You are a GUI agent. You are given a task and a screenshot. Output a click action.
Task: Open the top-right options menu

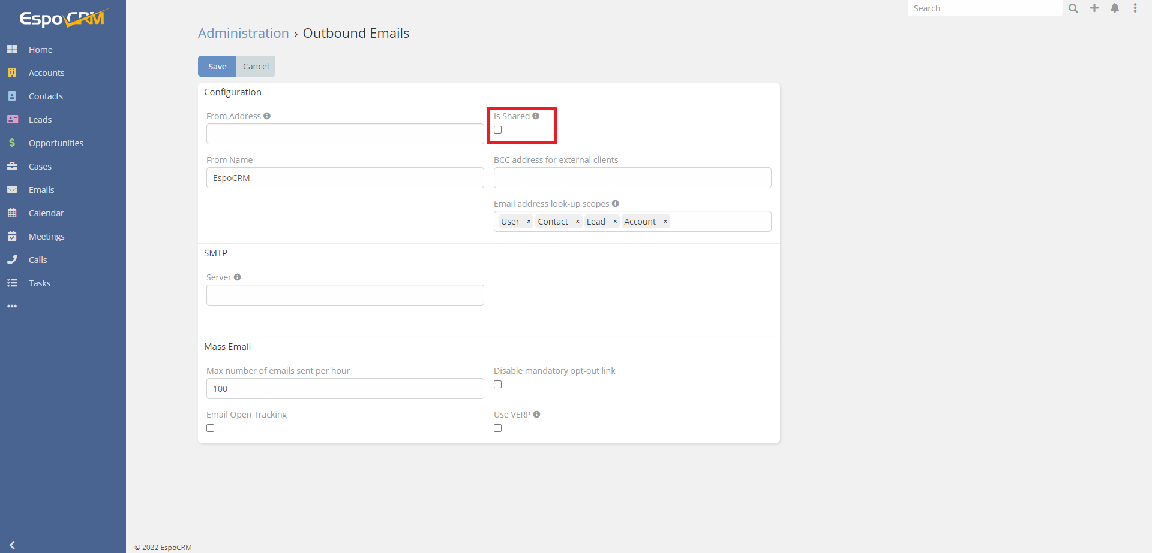pos(1135,8)
